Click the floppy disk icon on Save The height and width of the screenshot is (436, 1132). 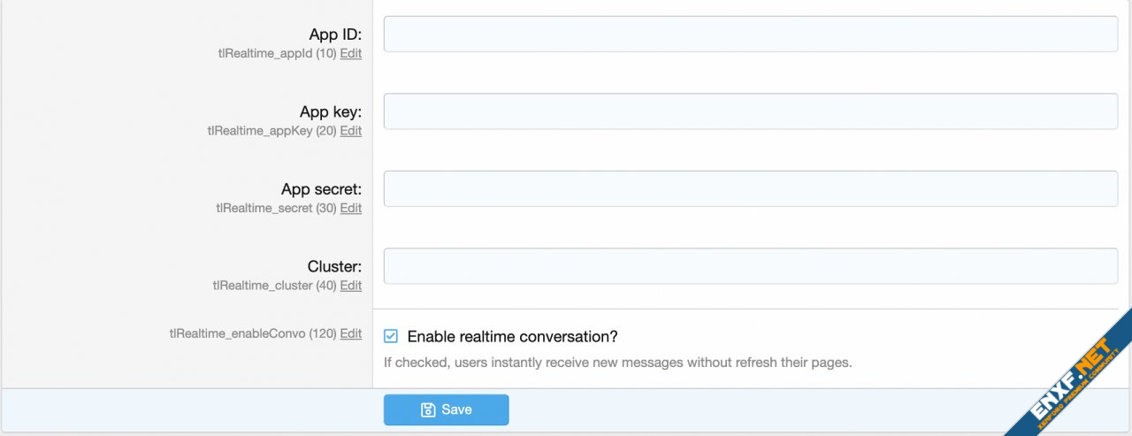[x=428, y=409]
